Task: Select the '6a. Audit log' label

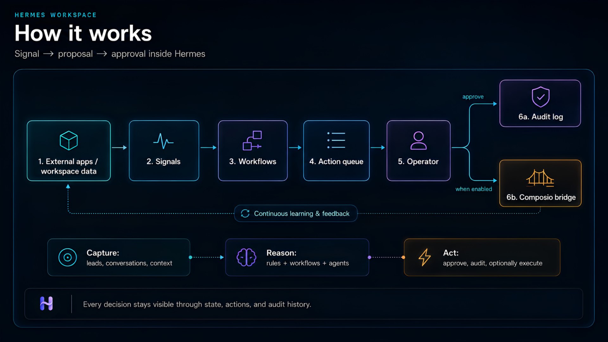Action: [541, 117]
